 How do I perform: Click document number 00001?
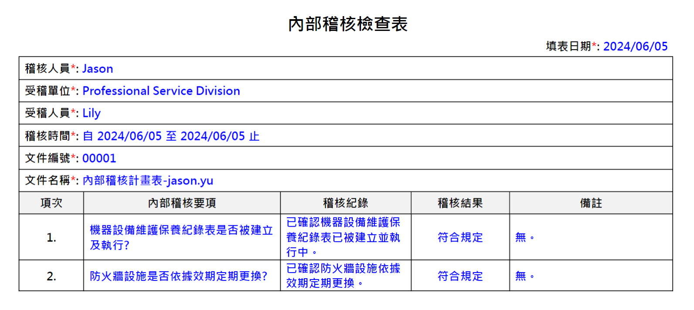click(99, 158)
